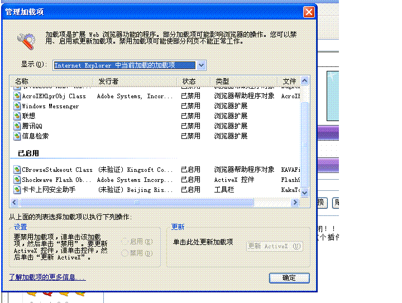This screenshot has width=402, height=303.
Task: Open 了解加载项的更多信息 link
Action: [x=47, y=277]
